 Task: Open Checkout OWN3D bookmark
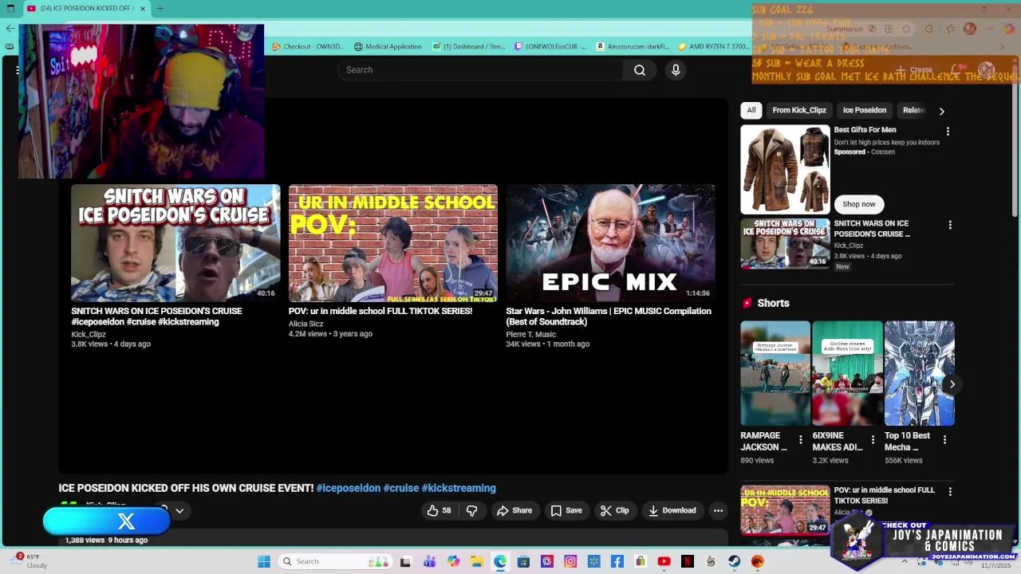coord(308,46)
